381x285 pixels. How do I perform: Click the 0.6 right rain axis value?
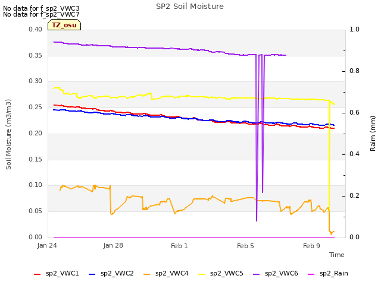pos(354,112)
